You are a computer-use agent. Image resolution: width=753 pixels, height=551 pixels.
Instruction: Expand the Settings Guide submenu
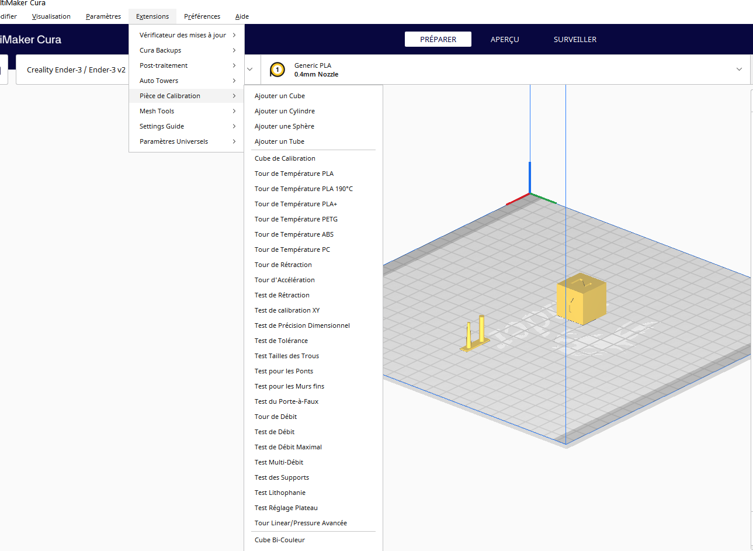186,126
